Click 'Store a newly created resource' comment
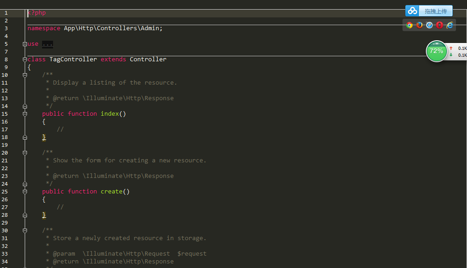This screenshot has height=268, width=467. (x=108, y=238)
